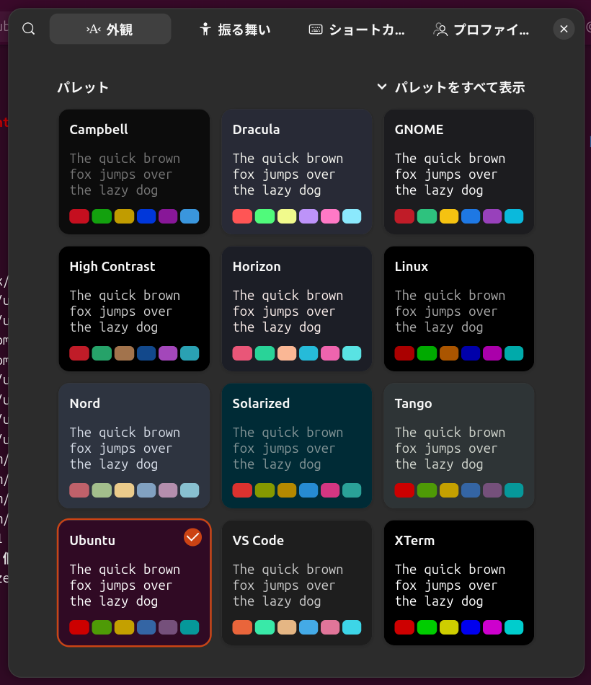Close the preferences dialog

pyautogui.click(x=564, y=29)
